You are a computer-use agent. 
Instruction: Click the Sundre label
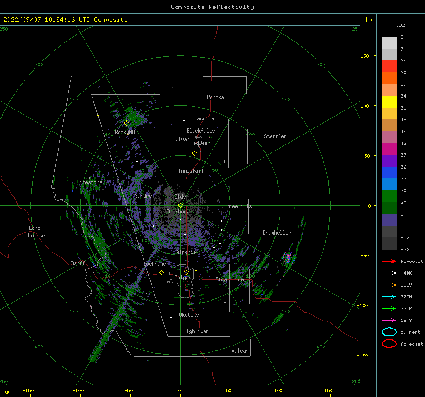coord(143,195)
